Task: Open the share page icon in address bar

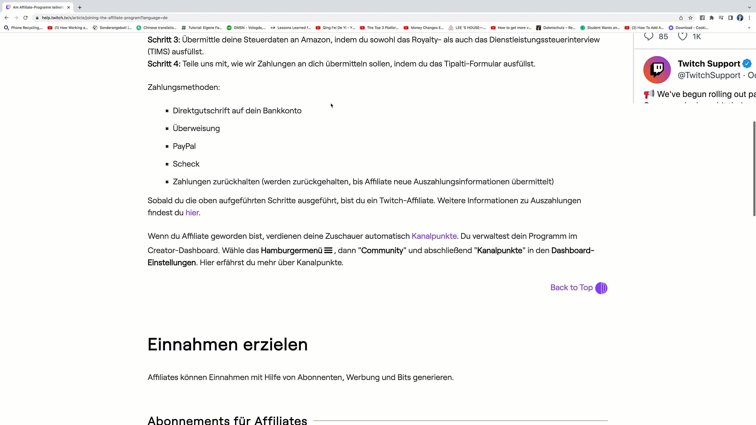Action: tap(681, 18)
